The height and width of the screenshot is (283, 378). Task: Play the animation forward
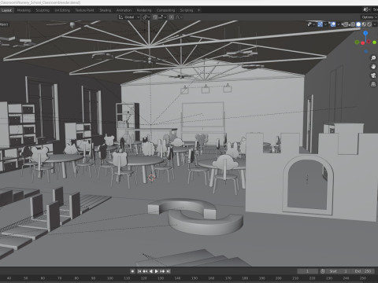point(157,271)
